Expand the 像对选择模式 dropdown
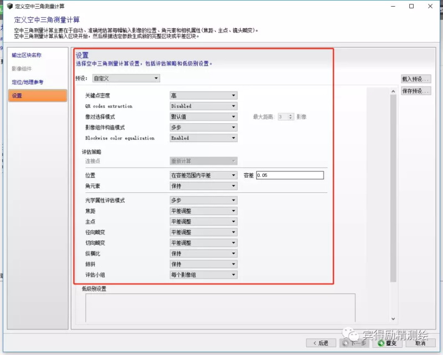Image resolution: width=443 pixels, height=355 pixels. coord(203,117)
